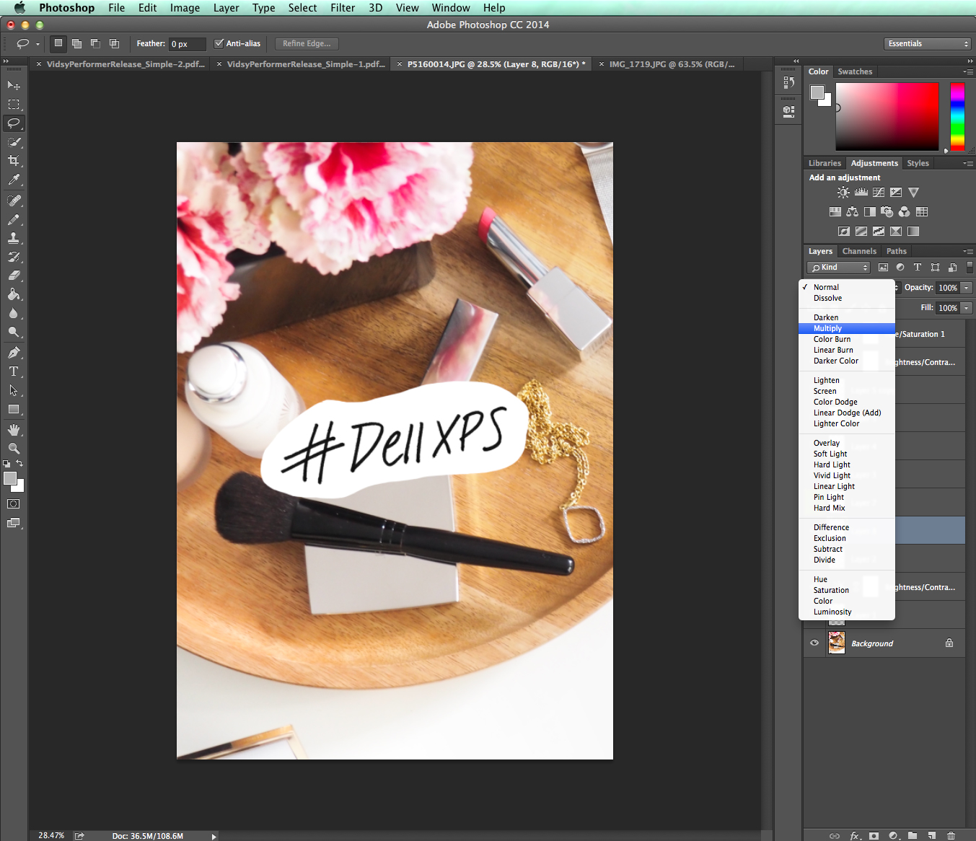Select the Path Selection tool
Viewport: 976px width, 841px height.
(x=14, y=390)
